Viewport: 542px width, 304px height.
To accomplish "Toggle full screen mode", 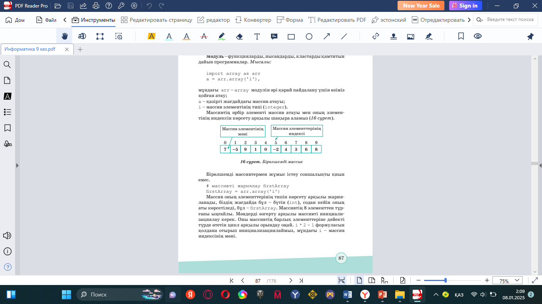I will pos(534,281).
